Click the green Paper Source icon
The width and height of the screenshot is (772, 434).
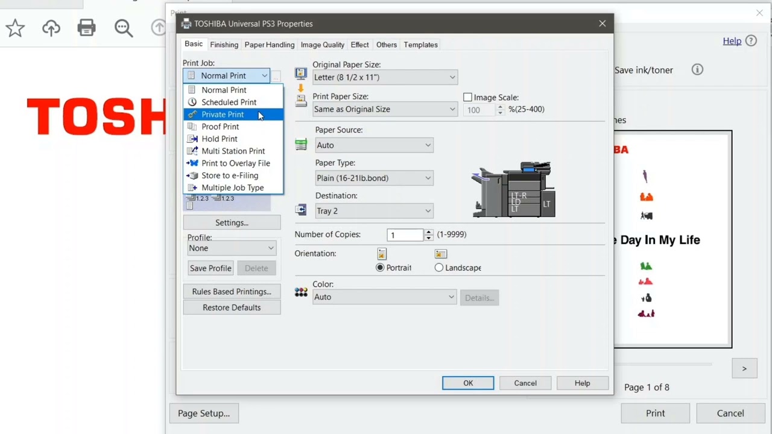pos(300,145)
